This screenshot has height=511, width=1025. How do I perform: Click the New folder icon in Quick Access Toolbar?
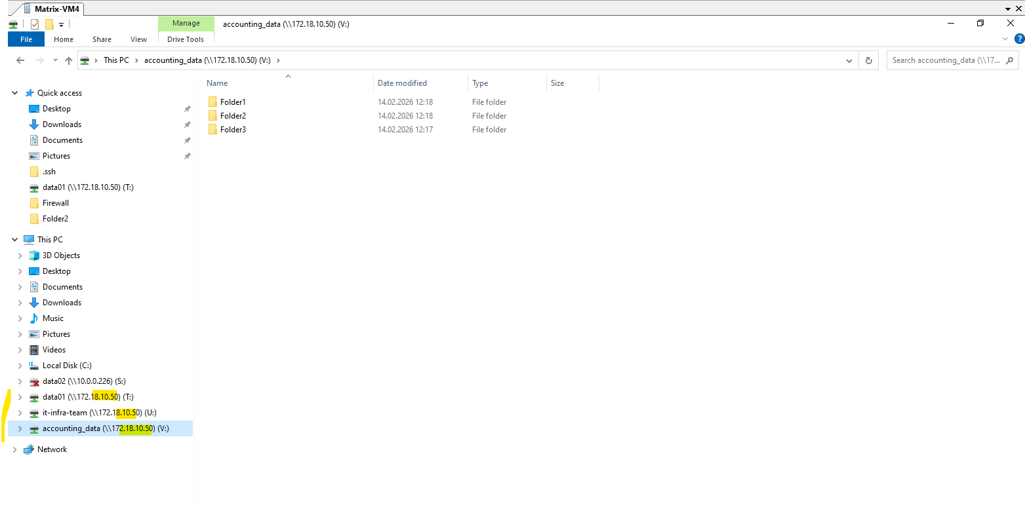pos(49,24)
